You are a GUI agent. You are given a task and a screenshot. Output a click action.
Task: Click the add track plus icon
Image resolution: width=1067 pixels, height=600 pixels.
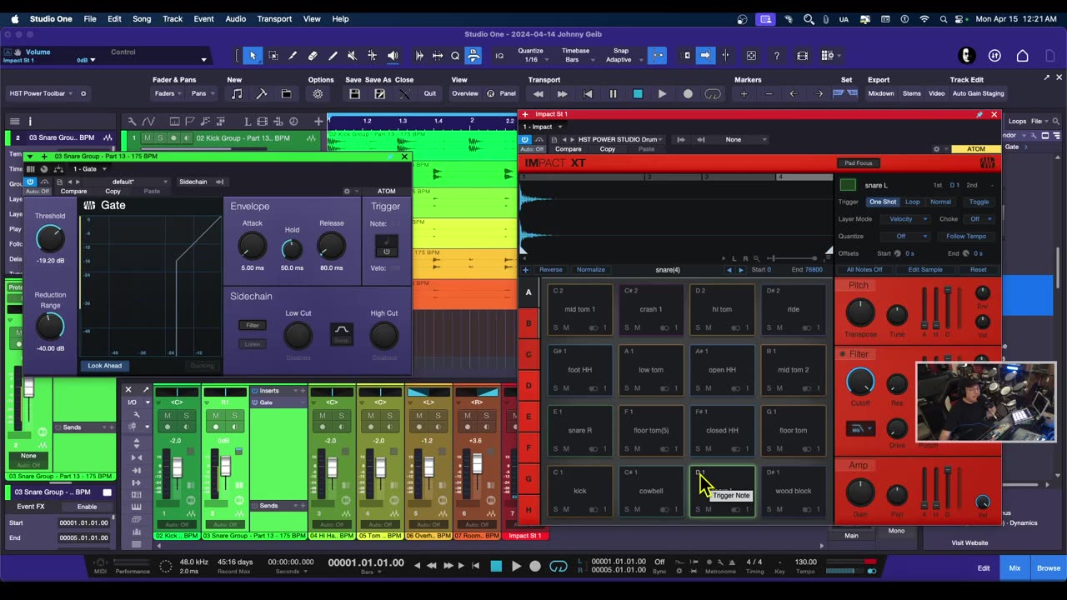tap(318, 122)
